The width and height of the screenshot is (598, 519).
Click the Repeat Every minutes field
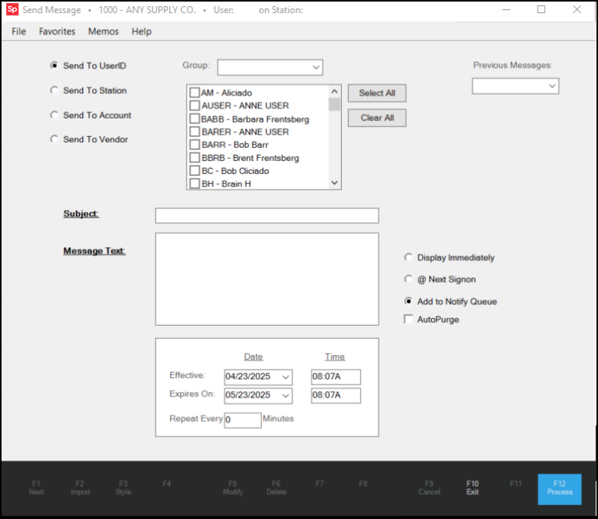(242, 420)
